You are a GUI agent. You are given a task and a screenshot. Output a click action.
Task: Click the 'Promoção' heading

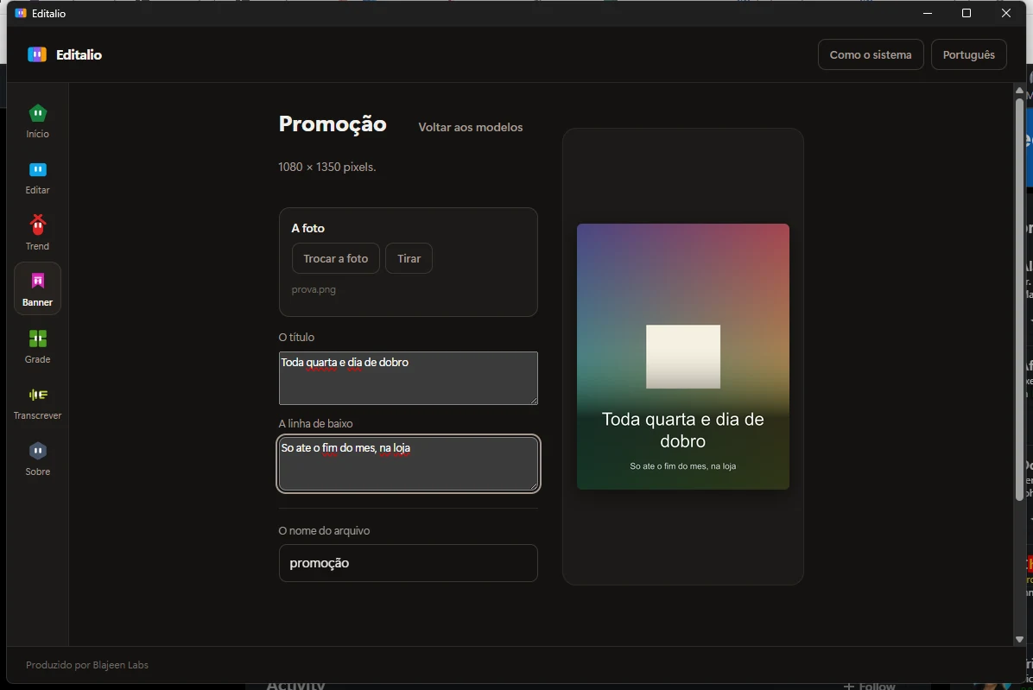pos(332,124)
